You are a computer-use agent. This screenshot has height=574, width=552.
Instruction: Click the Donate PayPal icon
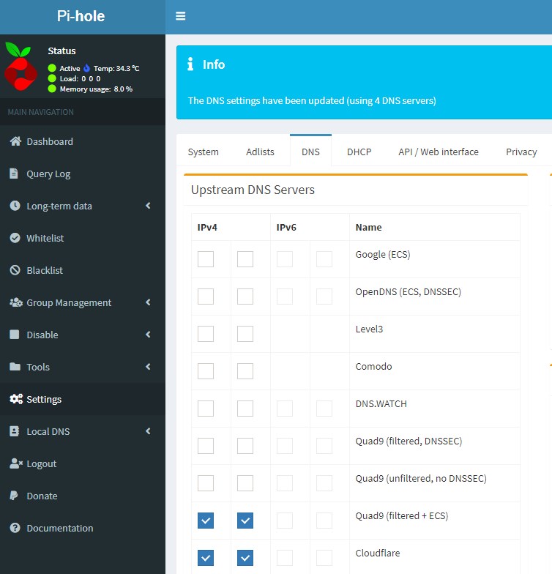(14, 495)
